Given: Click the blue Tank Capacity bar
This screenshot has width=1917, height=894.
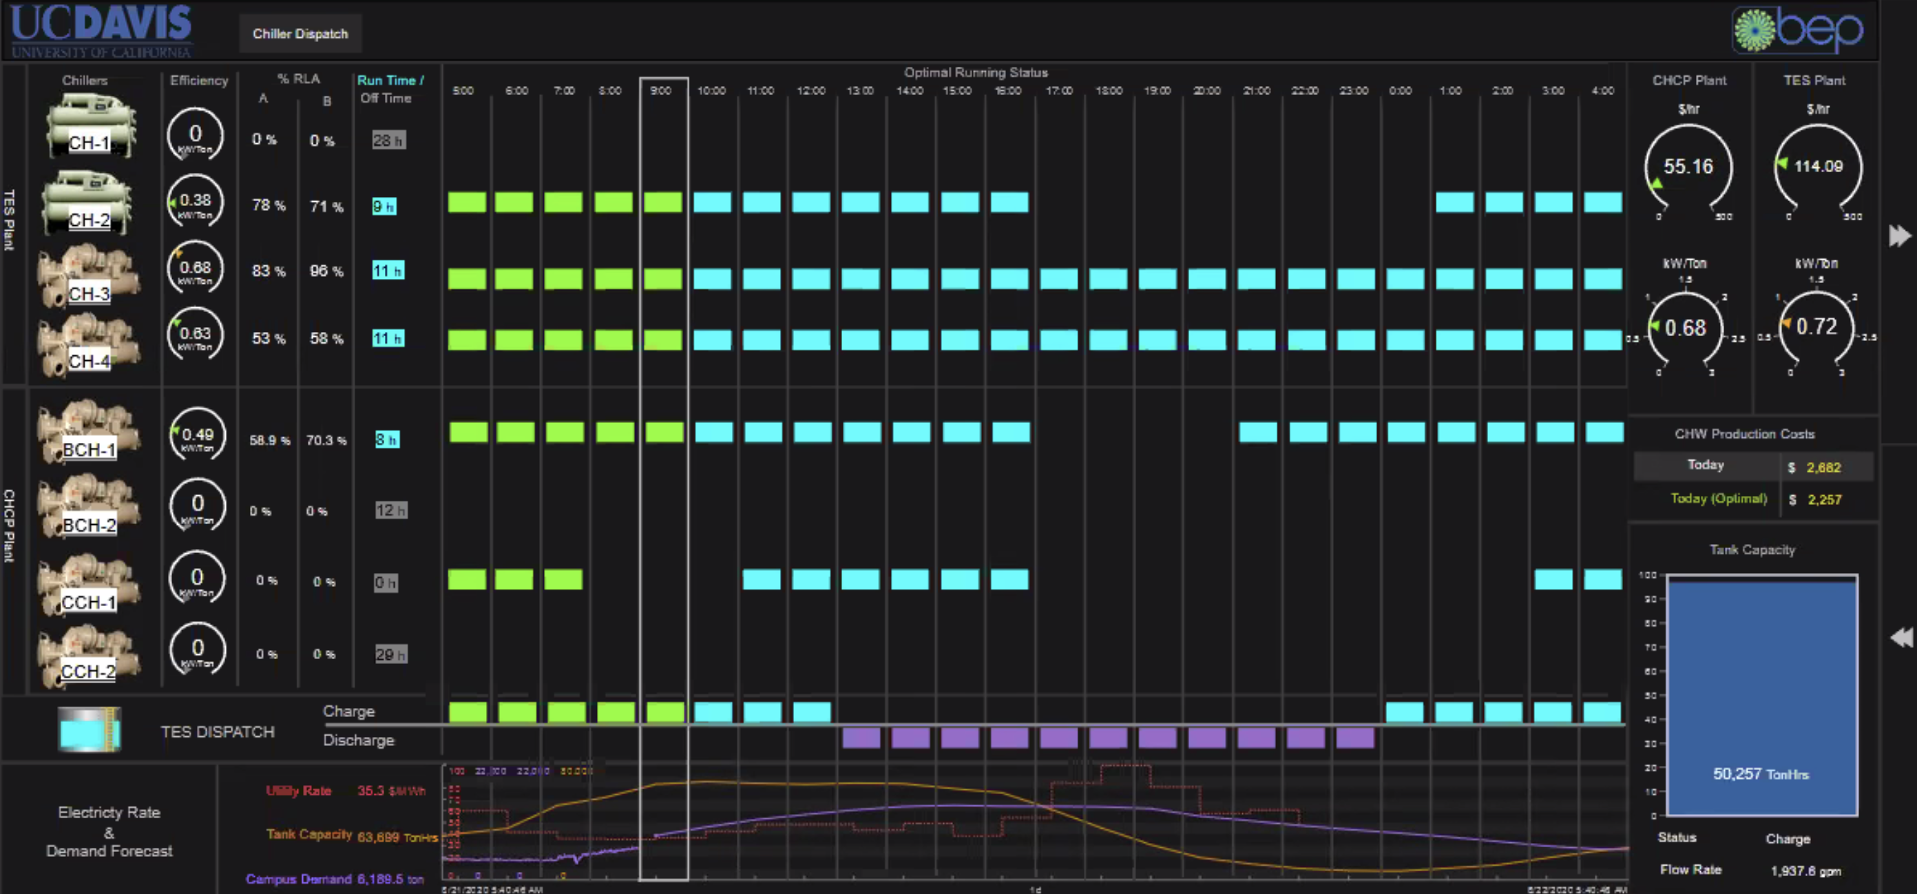Looking at the screenshot, I should pyautogui.click(x=1761, y=695).
